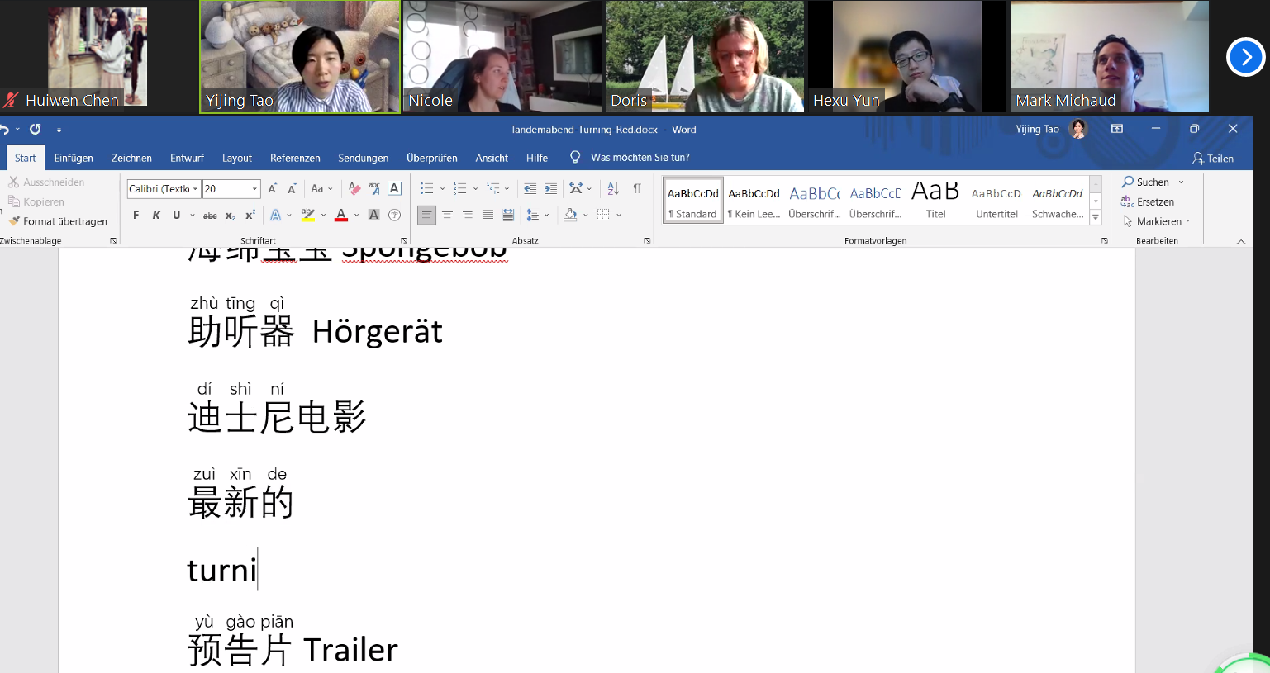Sort text A to Z icon
This screenshot has width=1270, height=673.
tap(613, 189)
